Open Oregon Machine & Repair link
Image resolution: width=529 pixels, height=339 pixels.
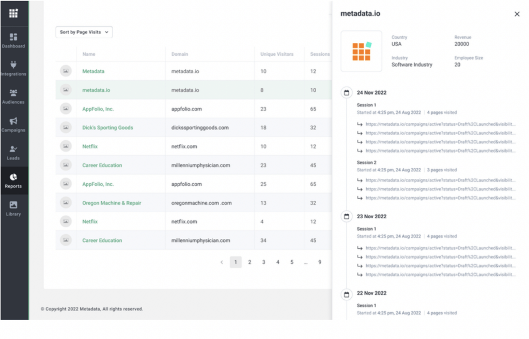(112, 203)
